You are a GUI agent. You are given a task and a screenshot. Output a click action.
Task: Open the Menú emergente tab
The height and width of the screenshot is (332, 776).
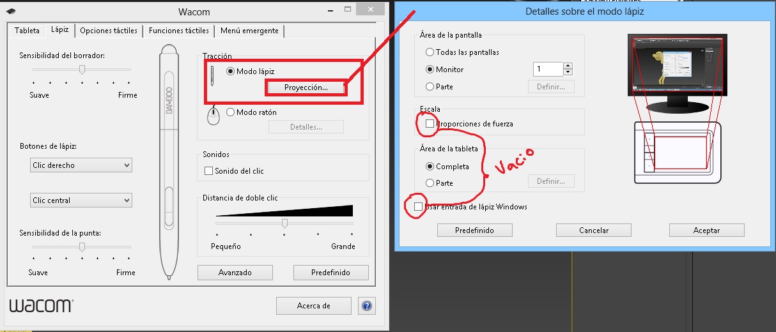click(x=249, y=31)
